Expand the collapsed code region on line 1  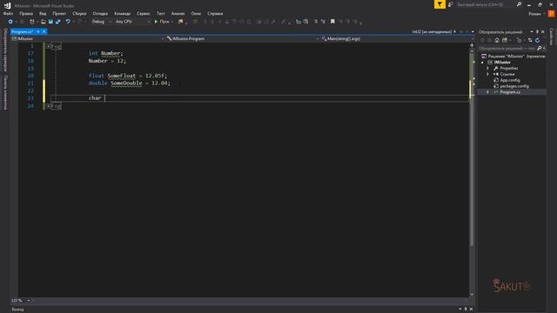[48, 46]
